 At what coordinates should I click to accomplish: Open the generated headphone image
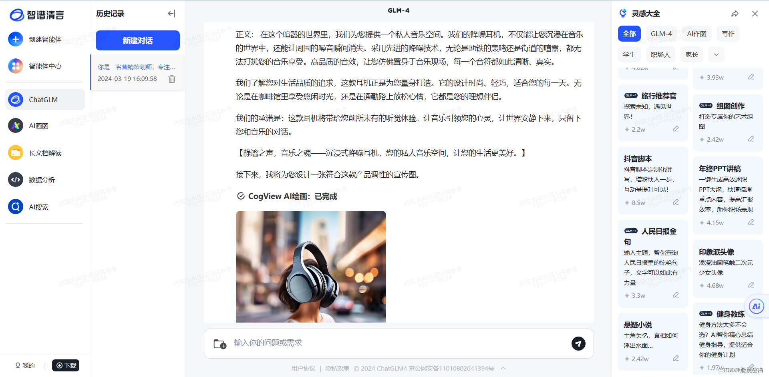[x=311, y=267]
